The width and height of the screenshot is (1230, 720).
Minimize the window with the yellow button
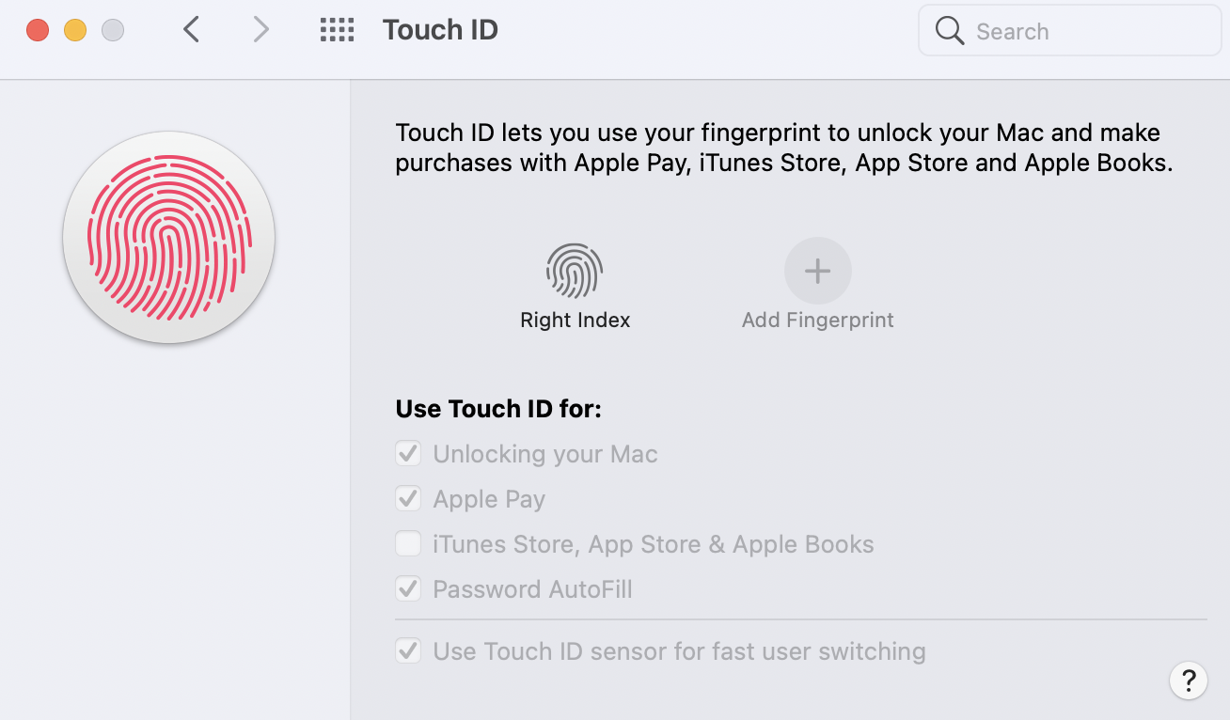[75, 30]
